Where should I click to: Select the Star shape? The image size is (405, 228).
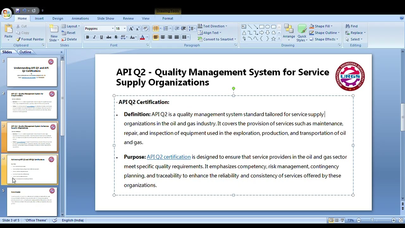273,39
